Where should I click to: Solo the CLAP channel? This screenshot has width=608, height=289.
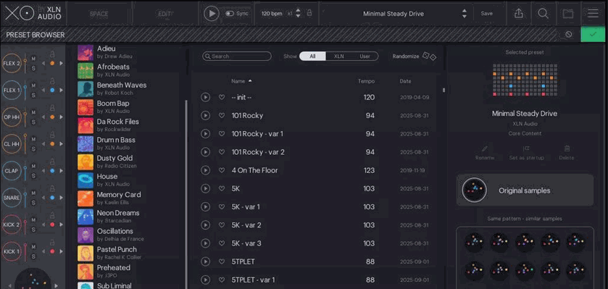(33, 175)
